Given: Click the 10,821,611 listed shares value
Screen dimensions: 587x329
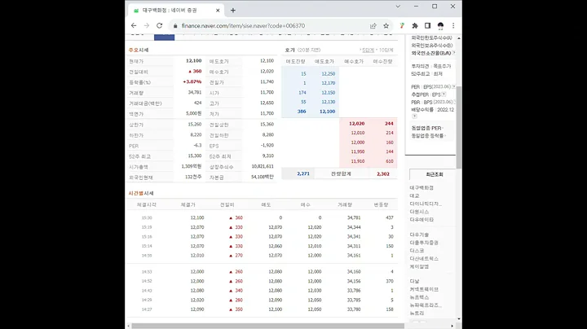Looking at the screenshot, I should [263, 166].
